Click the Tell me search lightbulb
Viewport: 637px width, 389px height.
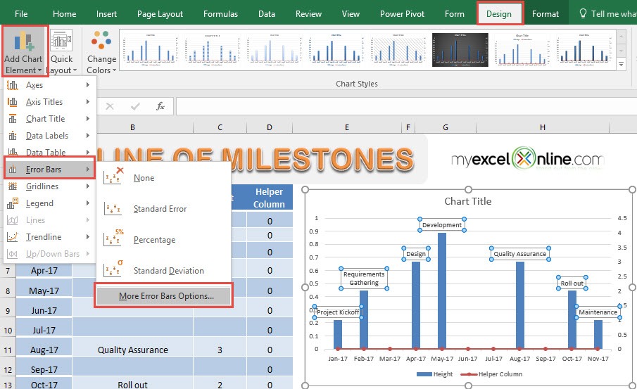(583, 13)
